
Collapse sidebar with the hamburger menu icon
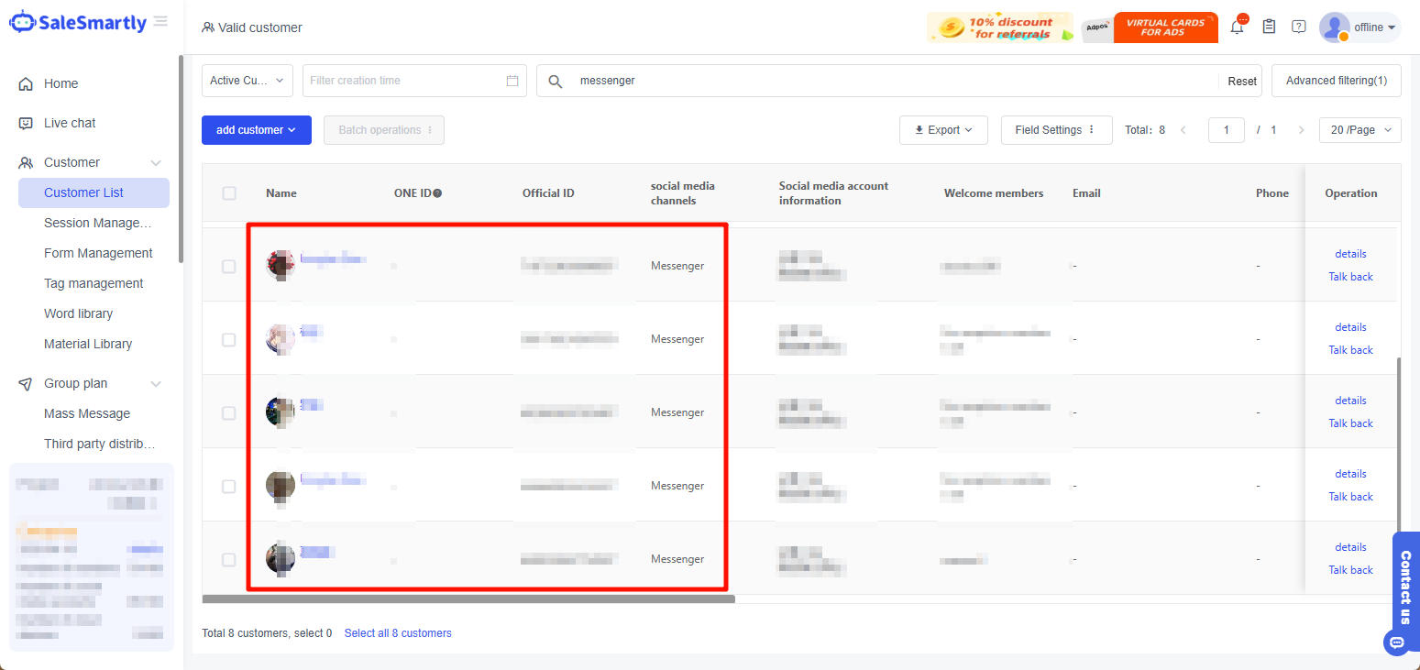161,22
